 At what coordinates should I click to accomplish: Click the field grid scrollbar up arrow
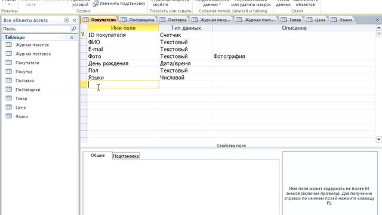[x=378, y=27]
